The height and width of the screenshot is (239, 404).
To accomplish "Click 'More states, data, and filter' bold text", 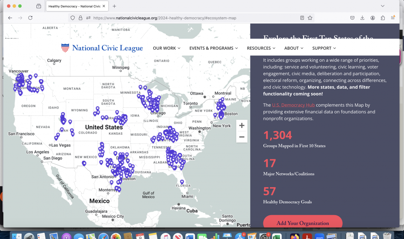I will 339,87.
